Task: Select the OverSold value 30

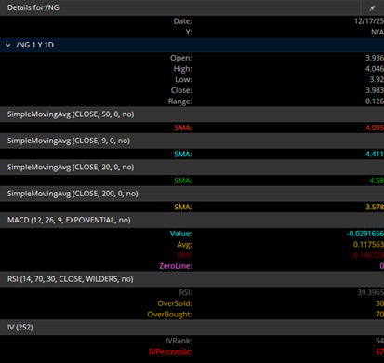Action: [379, 303]
